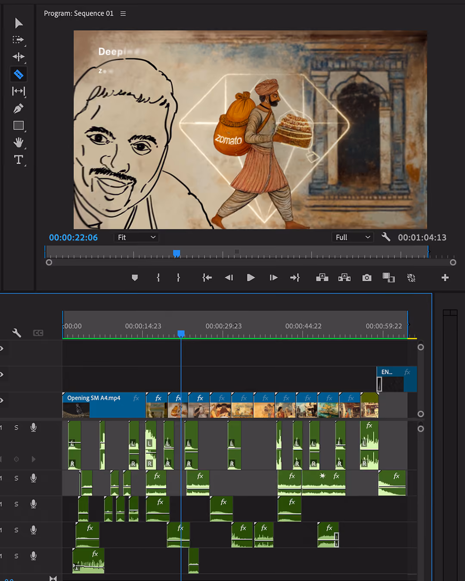
Task: Open Timeline display settings wrench
Action: 17,333
